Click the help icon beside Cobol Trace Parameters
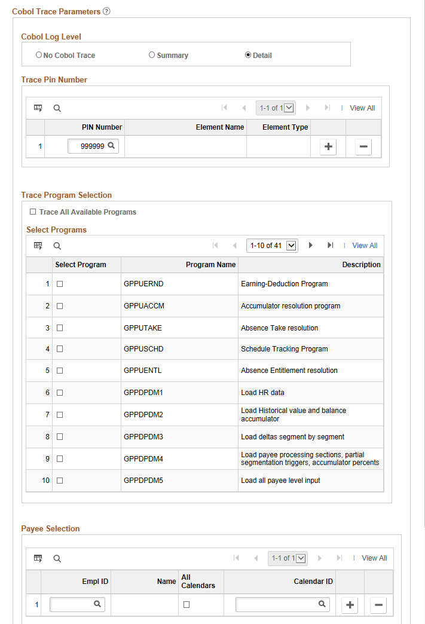 pyautogui.click(x=106, y=11)
